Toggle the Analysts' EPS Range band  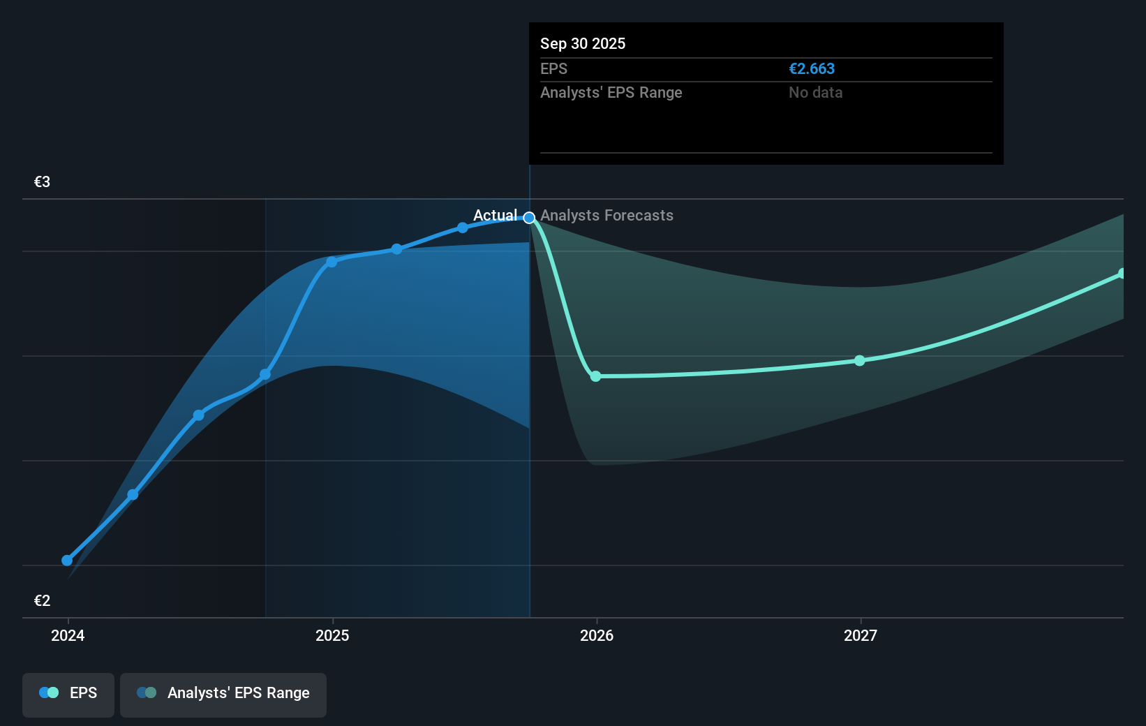[223, 695]
